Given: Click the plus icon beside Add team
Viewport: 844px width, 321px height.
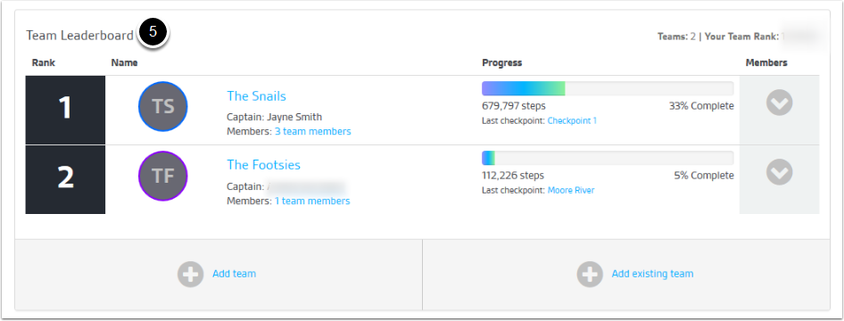Looking at the screenshot, I should pyautogui.click(x=191, y=275).
